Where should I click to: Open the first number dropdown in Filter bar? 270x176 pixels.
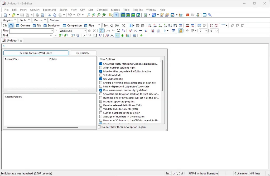206,31
